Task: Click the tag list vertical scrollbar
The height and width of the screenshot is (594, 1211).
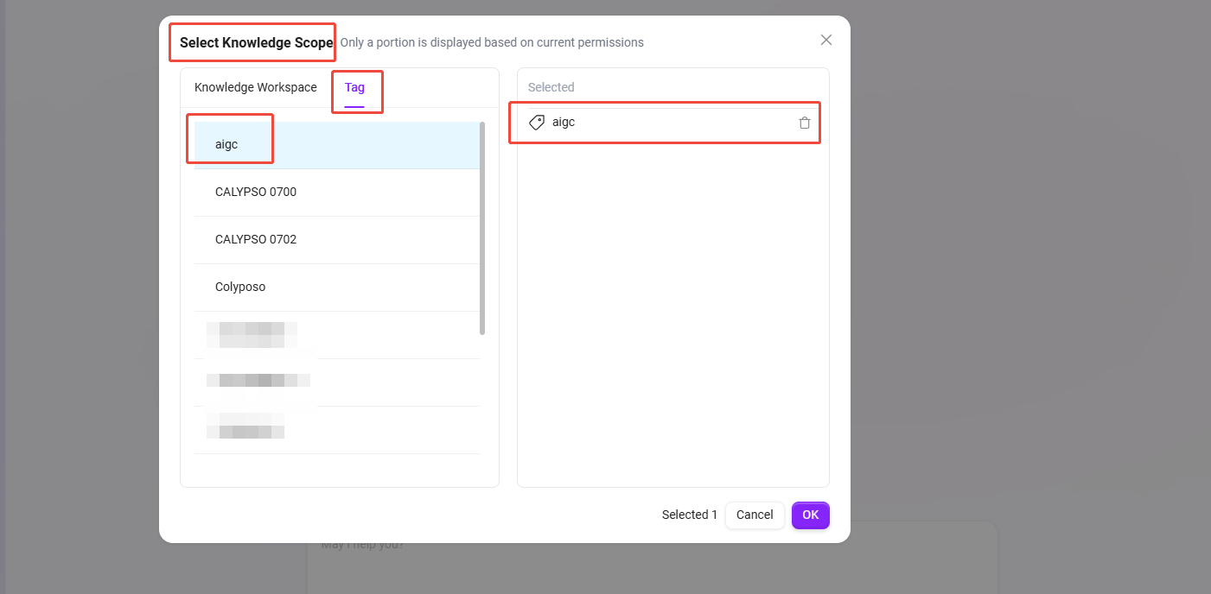Action: [x=482, y=228]
